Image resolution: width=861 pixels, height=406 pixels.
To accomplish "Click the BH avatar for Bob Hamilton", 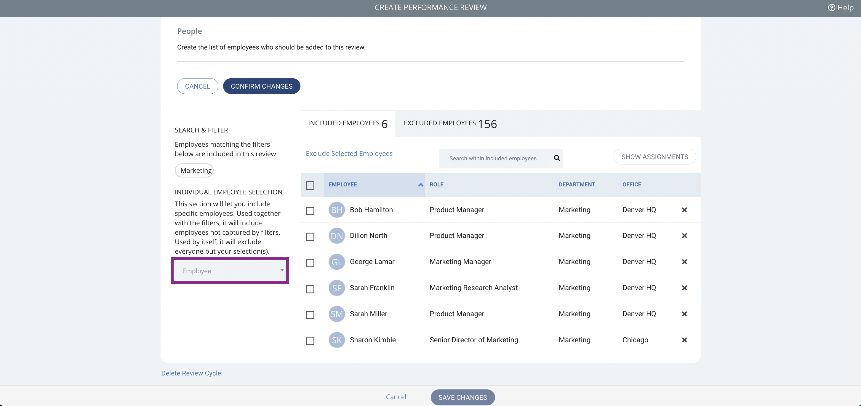I will 337,210.
